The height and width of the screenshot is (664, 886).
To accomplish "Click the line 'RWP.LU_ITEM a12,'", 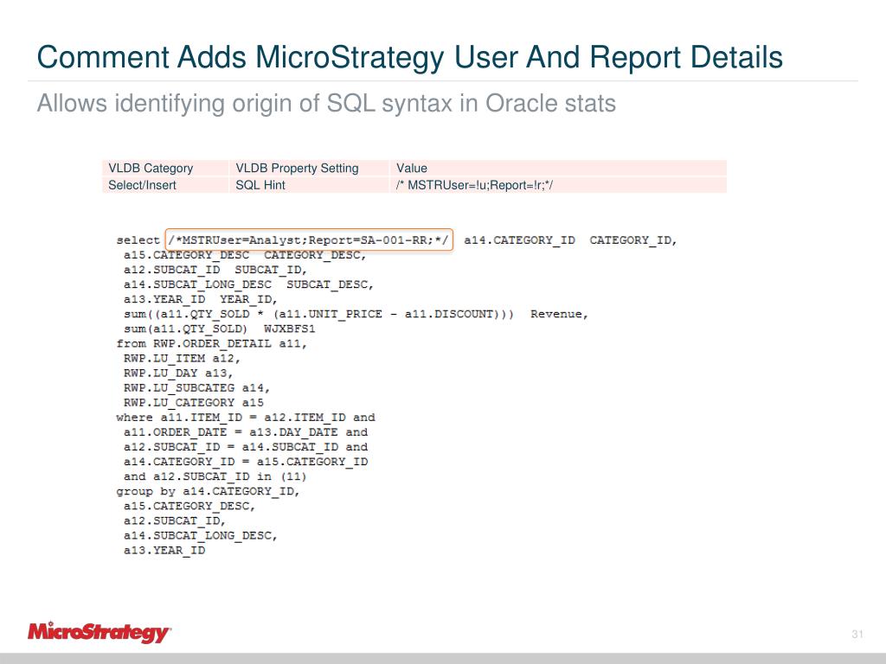I will click(182, 358).
